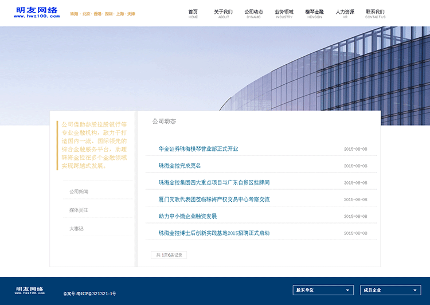Open article 珠海金控博士后创新实践基地2015招聘正式启动
This screenshot has height=305, width=430.
pos(214,233)
